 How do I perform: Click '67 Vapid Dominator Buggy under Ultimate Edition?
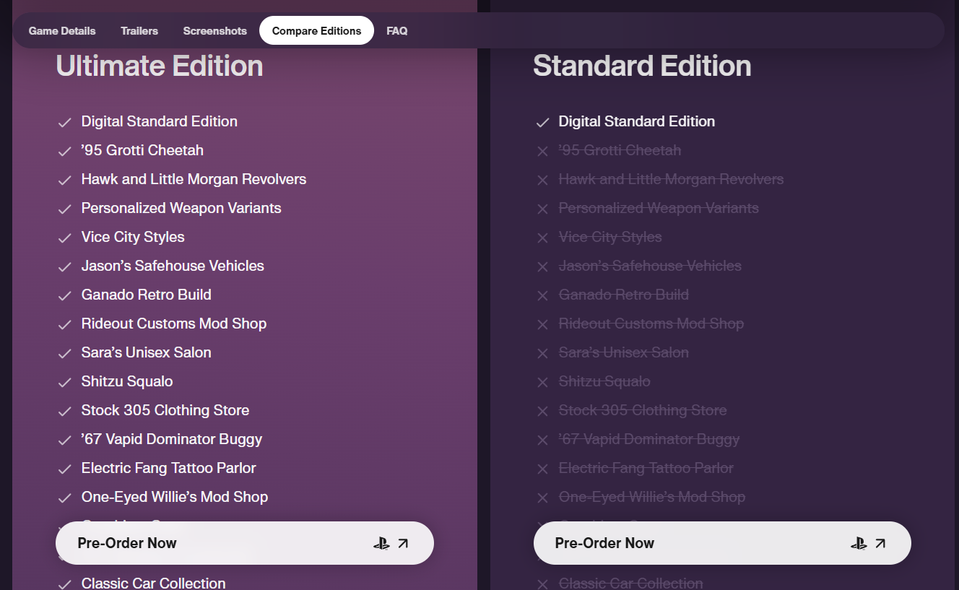pyautogui.click(x=172, y=439)
